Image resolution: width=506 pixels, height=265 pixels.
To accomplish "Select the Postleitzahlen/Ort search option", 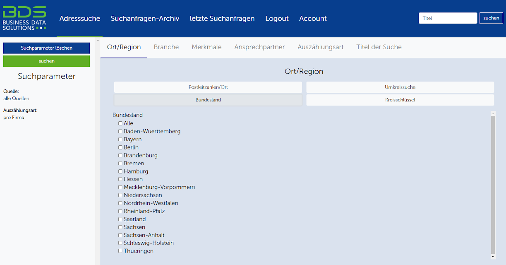I will click(208, 87).
